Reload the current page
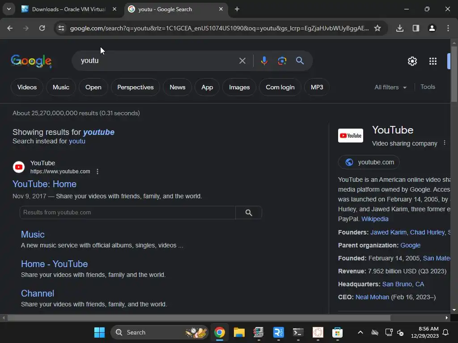Image resolution: width=458 pixels, height=343 pixels. pyautogui.click(x=42, y=28)
